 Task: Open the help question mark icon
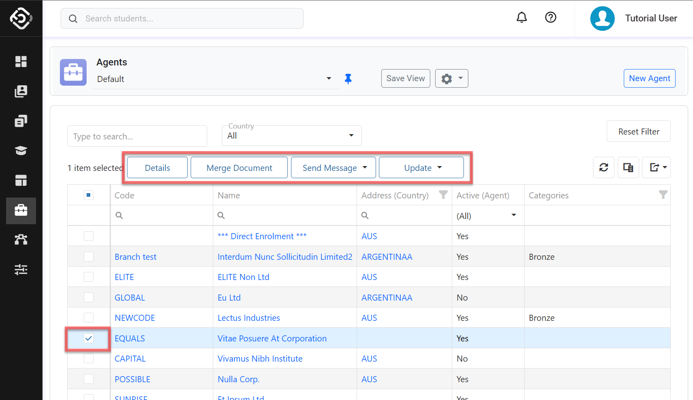pyautogui.click(x=551, y=17)
